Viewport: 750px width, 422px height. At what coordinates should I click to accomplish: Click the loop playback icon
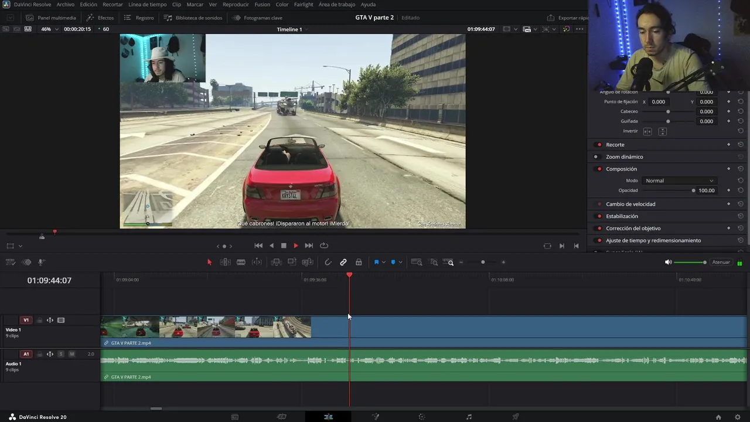(324, 246)
